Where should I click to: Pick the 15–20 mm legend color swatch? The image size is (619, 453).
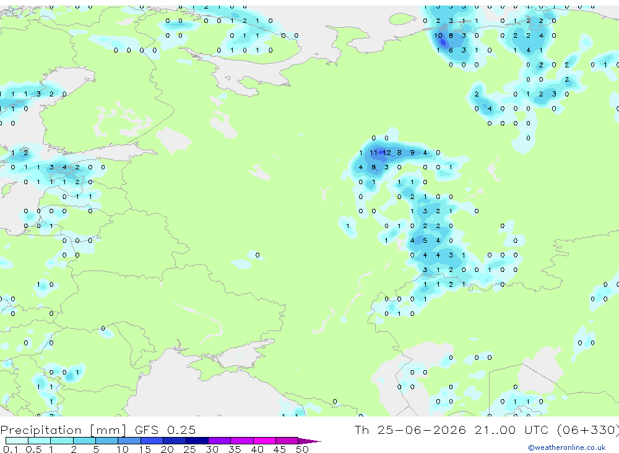(152, 441)
